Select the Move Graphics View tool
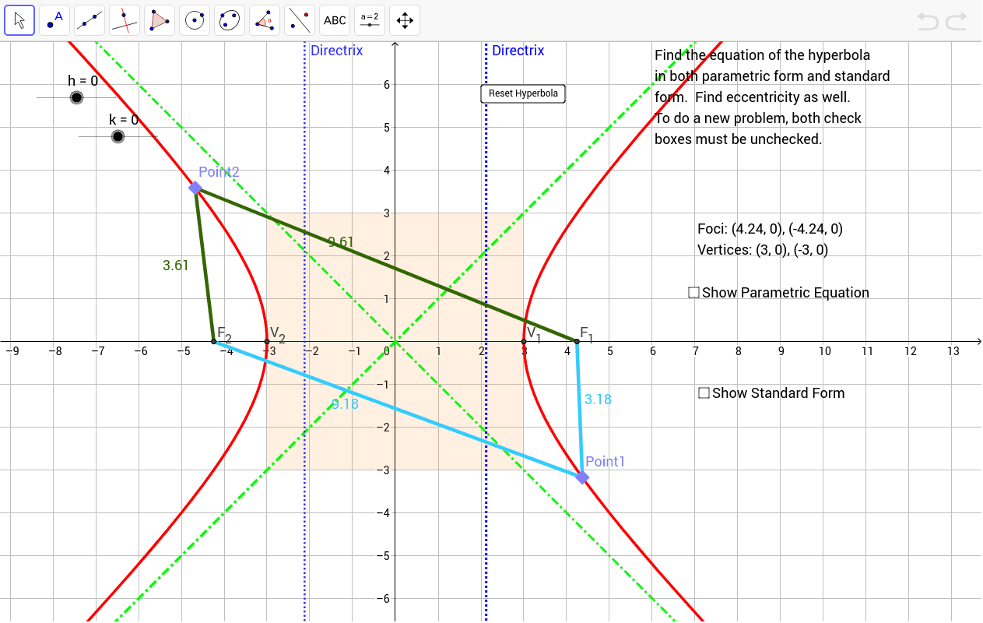Screen dimensions: 983x623 coord(405,20)
